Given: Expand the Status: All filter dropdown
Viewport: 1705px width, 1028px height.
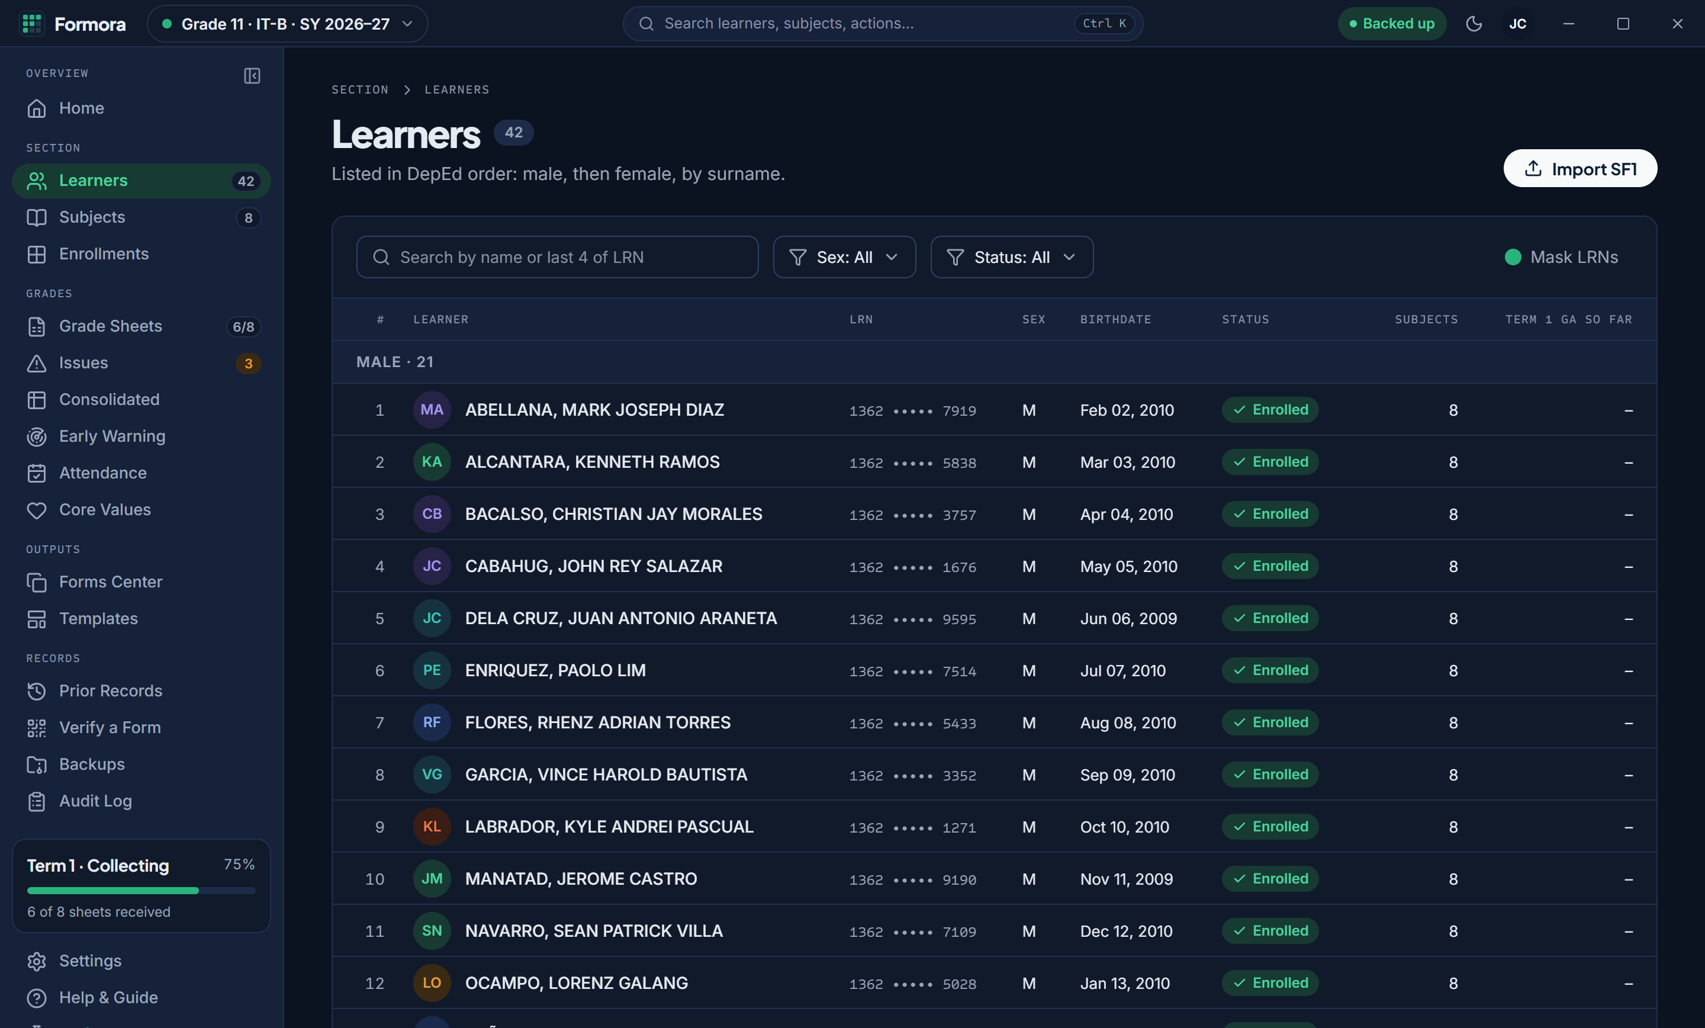Looking at the screenshot, I should 1012,257.
